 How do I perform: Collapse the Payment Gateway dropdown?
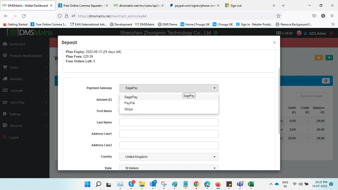(169, 88)
